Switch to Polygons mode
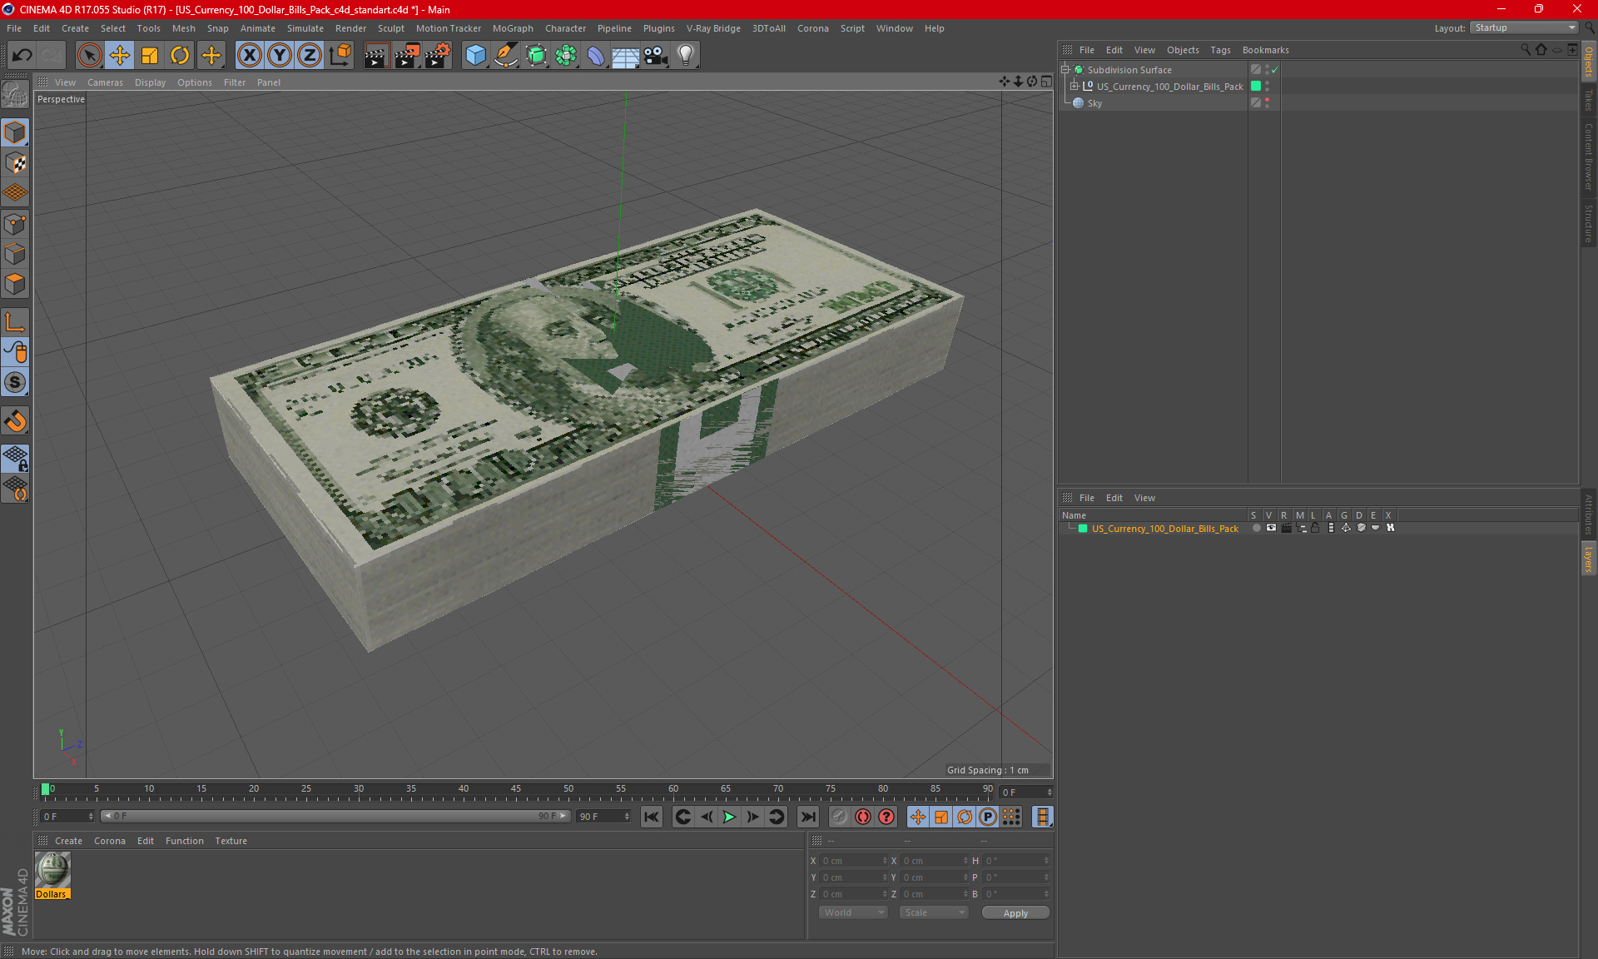The height and width of the screenshot is (959, 1598). pyautogui.click(x=15, y=284)
